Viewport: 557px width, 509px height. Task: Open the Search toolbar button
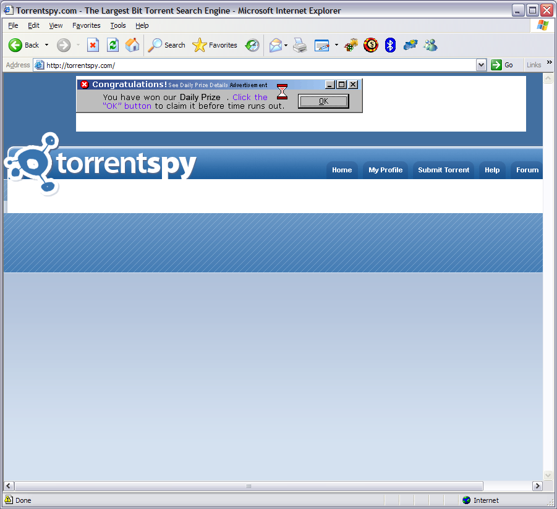pos(167,45)
